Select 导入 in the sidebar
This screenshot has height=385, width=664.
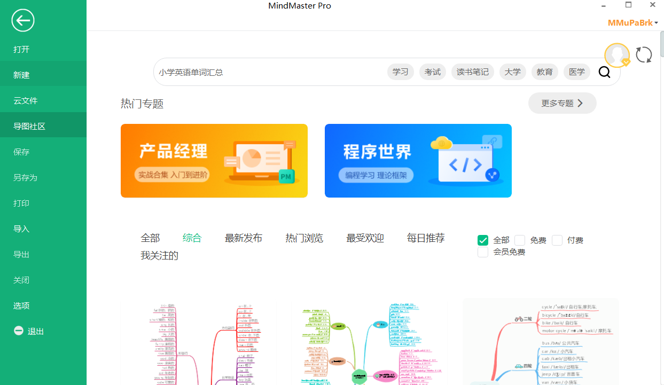coord(43,229)
